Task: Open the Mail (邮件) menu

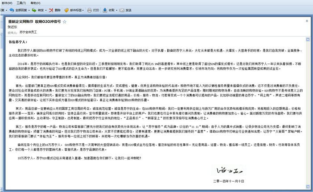Action: click(7, 3)
